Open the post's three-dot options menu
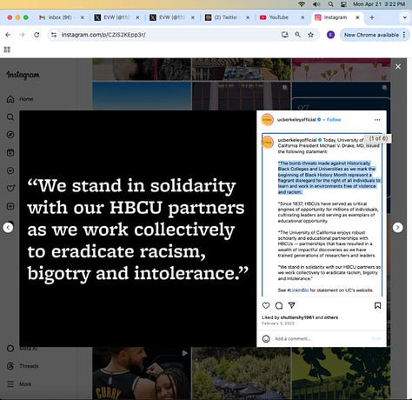 [x=377, y=120]
